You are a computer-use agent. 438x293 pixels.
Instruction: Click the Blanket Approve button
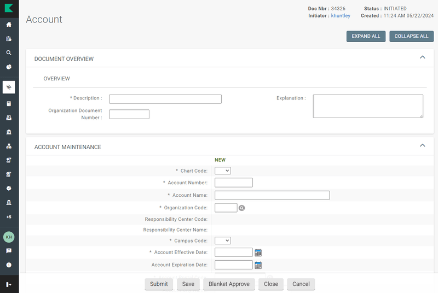tap(229, 284)
